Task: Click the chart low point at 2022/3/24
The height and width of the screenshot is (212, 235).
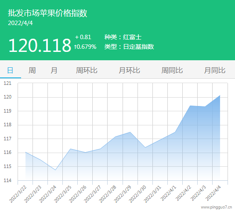Action: [x=55, y=170]
